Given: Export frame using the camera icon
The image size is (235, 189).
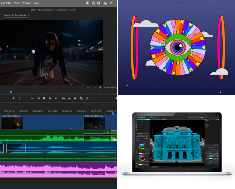Looking at the screenshot, I should click(75, 98).
